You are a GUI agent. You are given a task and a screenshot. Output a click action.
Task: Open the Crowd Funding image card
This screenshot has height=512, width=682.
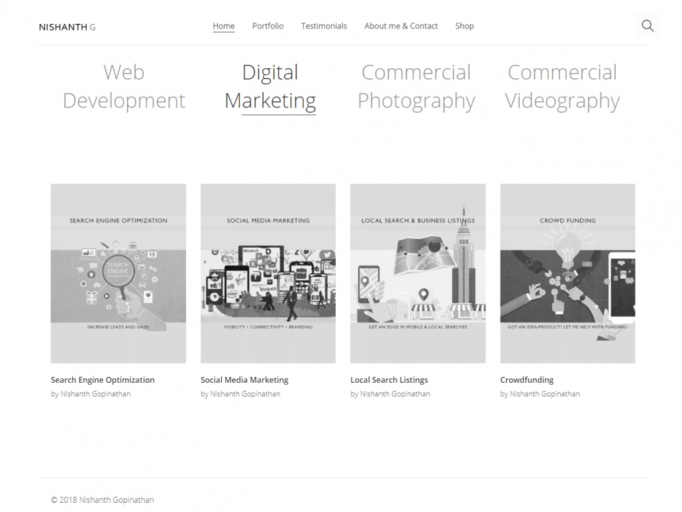567,273
